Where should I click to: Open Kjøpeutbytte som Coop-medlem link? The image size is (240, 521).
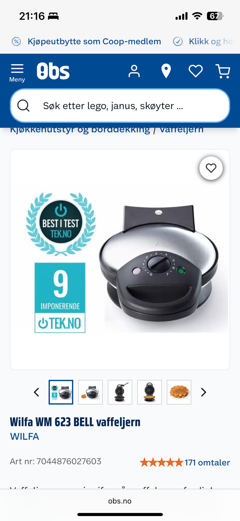pos(94,41)
